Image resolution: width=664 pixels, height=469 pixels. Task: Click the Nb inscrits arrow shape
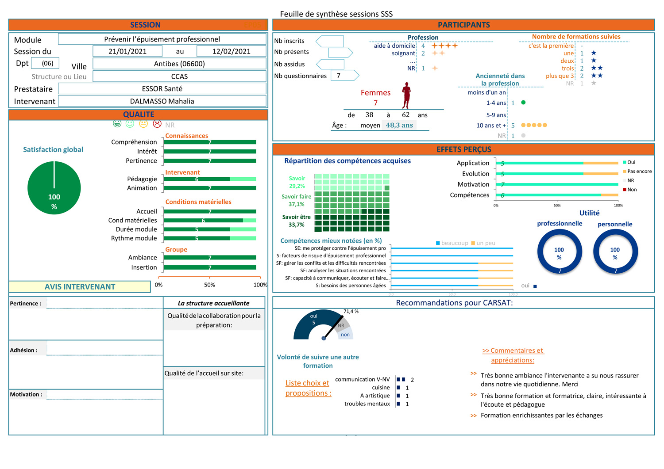330,42
